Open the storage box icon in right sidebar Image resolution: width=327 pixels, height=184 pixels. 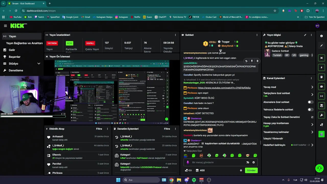tap(321, 106)
